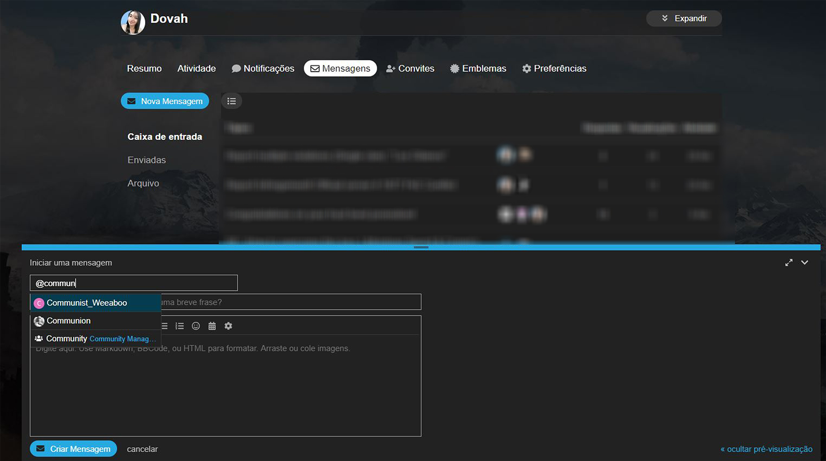Click the cancelar link
The image size is (826, 461).
142,449
